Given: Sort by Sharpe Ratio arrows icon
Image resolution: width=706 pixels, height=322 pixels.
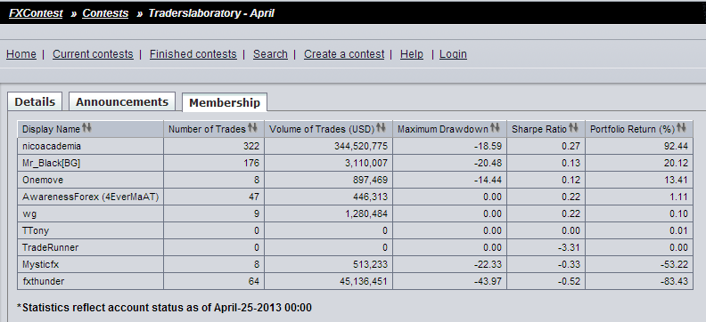Looking at the screenshot, I should point(573,128).
